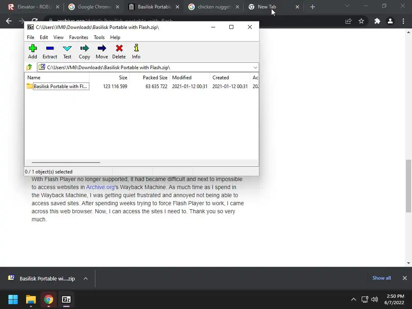412x309 pixels.
Task: Extract files with the Extract button
Action: point(49,51)
